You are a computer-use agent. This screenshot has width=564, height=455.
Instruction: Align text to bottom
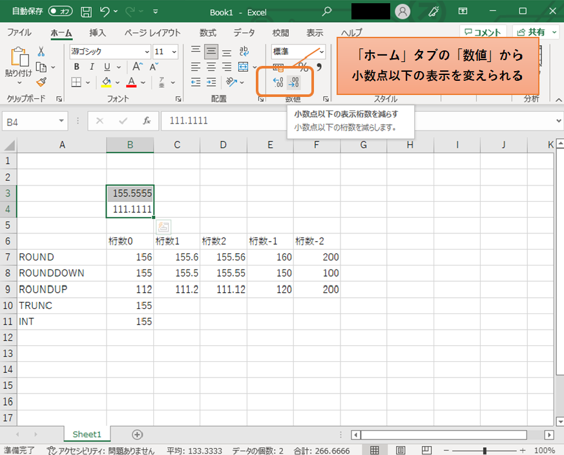click(x=227, y=52)
